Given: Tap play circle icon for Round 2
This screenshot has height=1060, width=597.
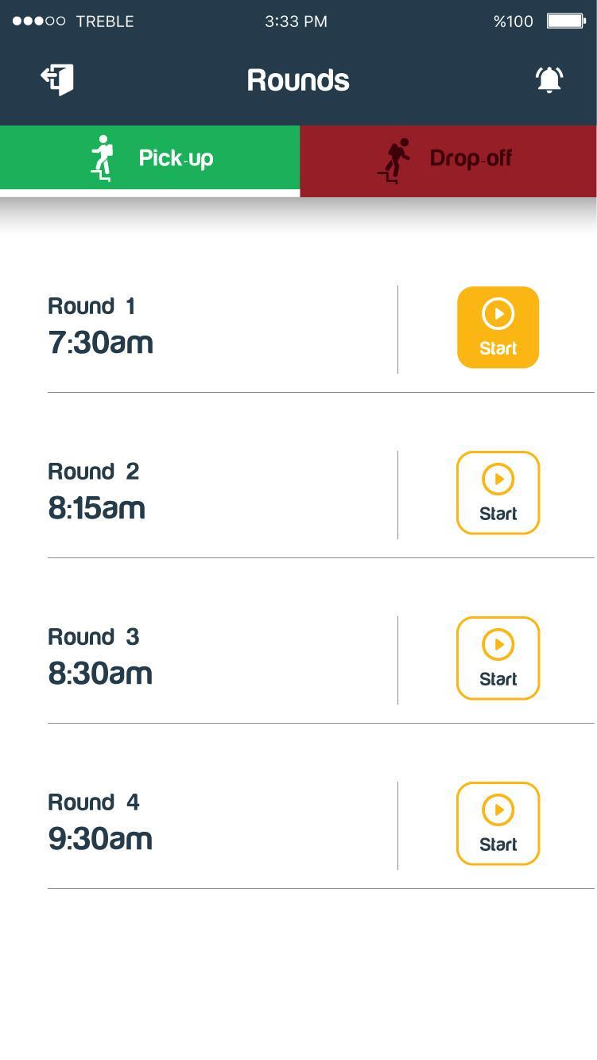Looking at the screenshot, I should pyautogui.click(x=498, y=480).
